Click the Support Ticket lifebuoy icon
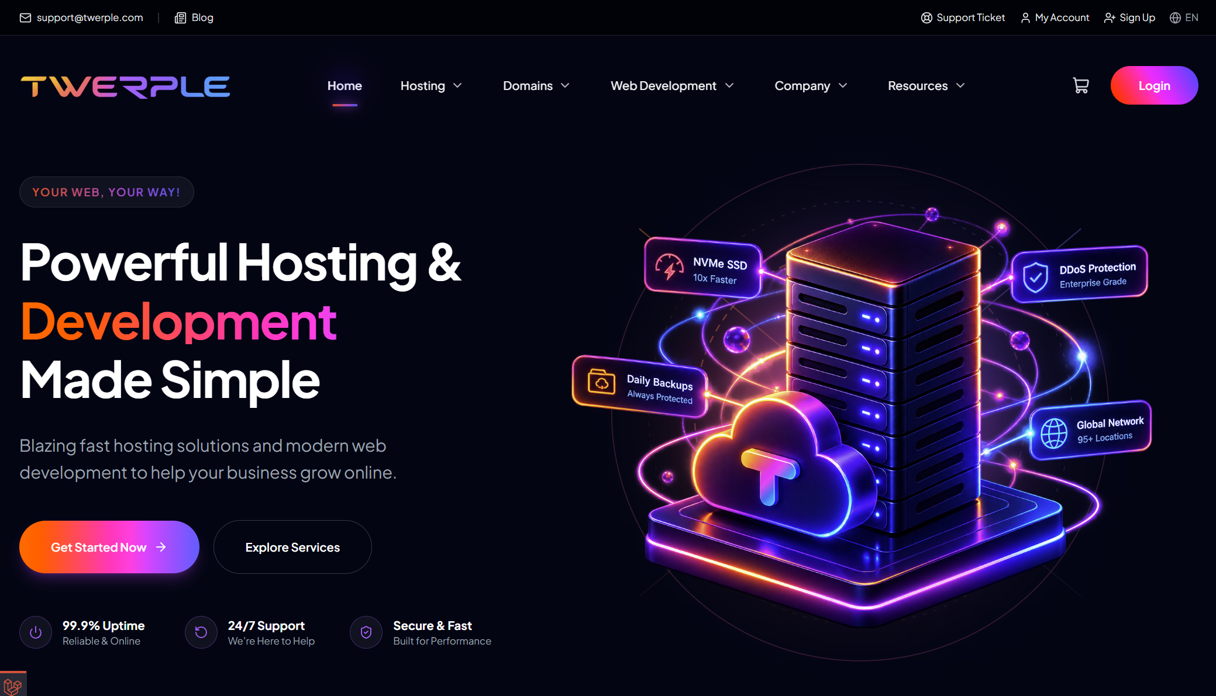 926,18
